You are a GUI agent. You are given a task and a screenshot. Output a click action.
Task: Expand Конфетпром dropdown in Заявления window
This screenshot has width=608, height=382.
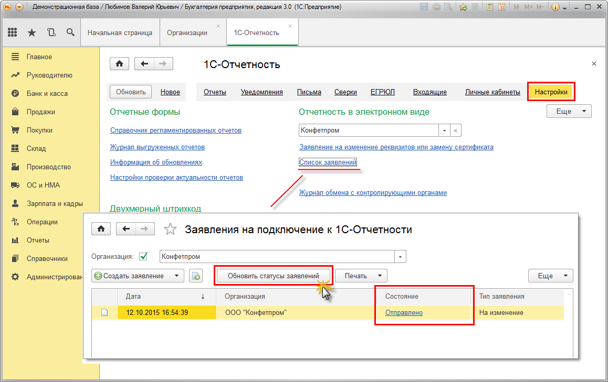point(400,256)
